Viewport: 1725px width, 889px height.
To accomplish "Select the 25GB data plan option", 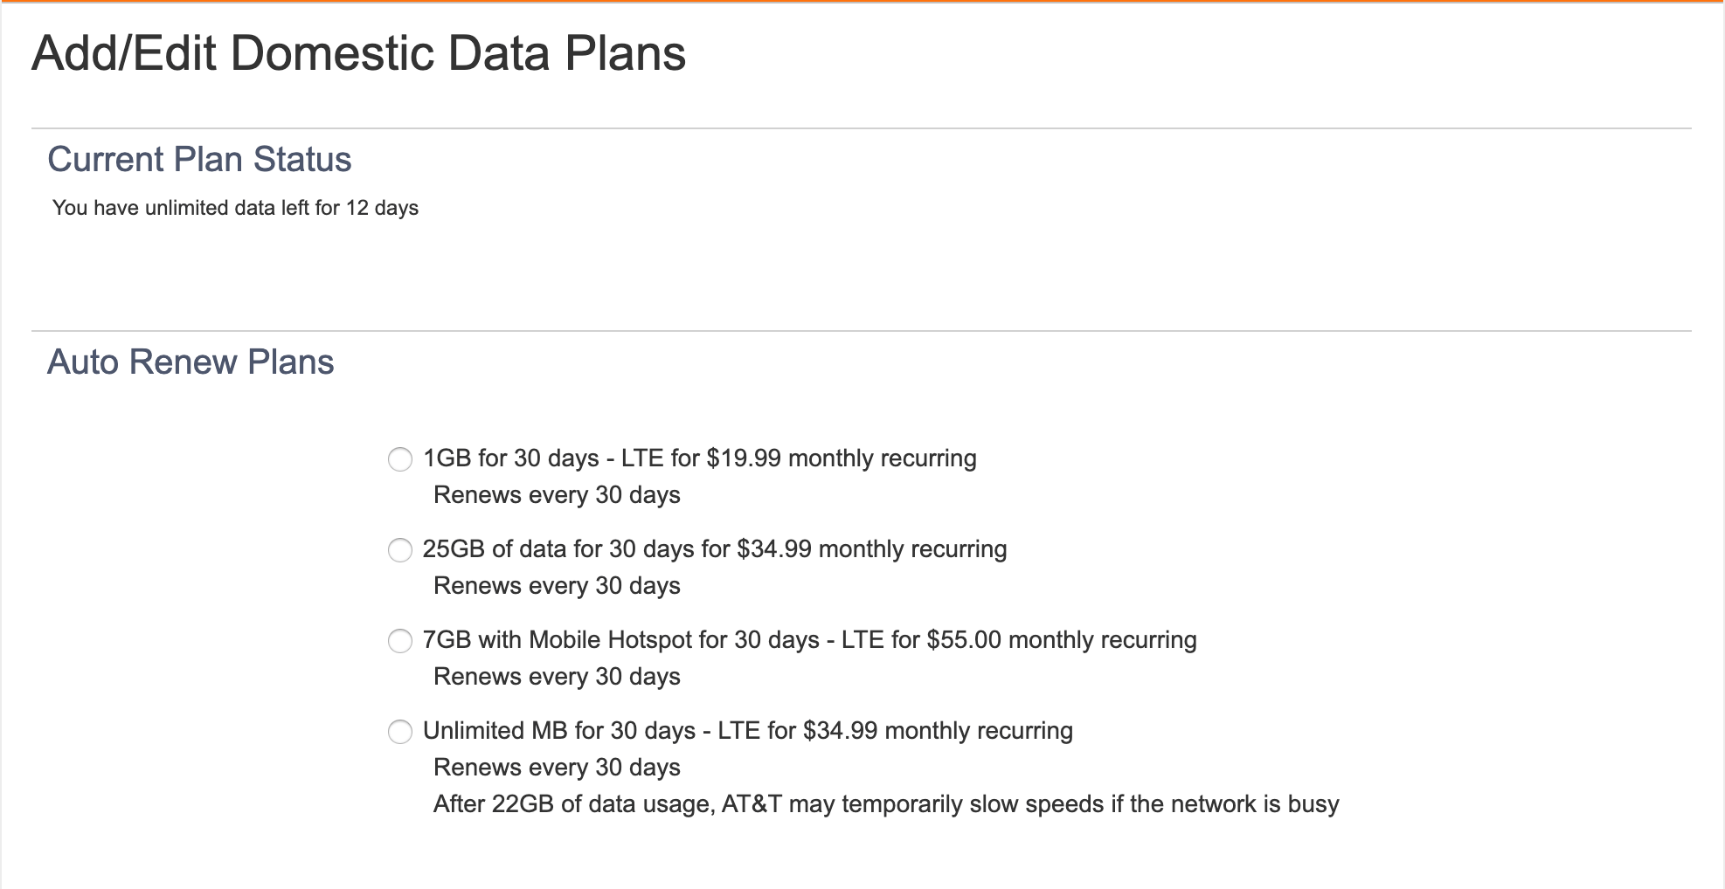I will click(399, 550).
